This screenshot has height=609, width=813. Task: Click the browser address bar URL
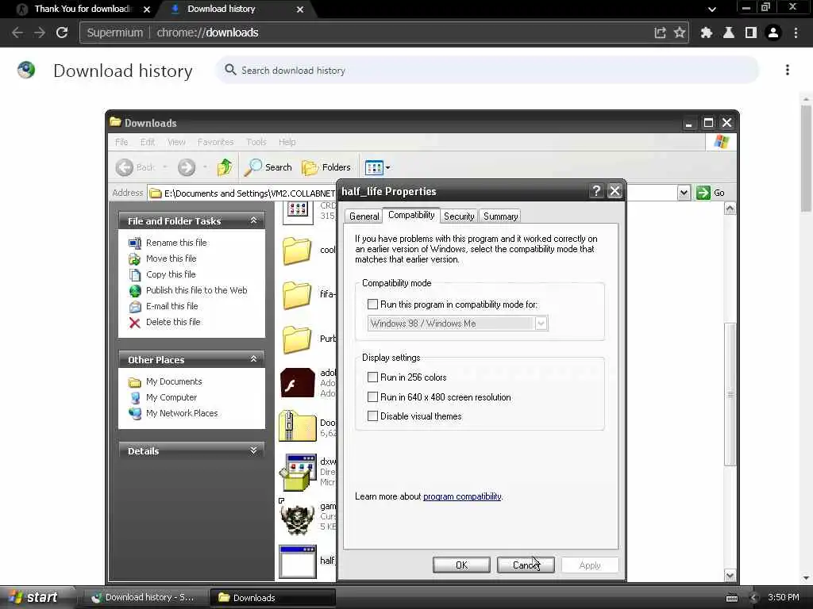207,33
